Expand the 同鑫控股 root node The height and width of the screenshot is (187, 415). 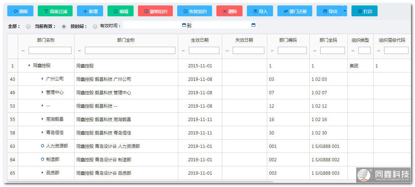pos(29,66)
